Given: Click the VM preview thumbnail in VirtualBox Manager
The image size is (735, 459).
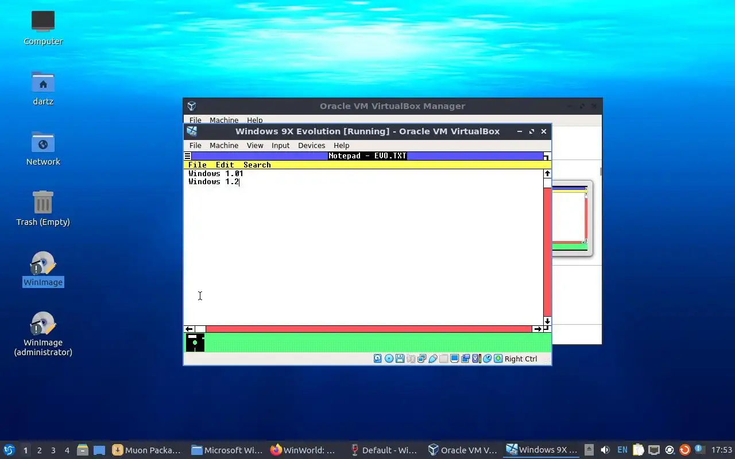Looking at the screenshot, I should [572, 218].
